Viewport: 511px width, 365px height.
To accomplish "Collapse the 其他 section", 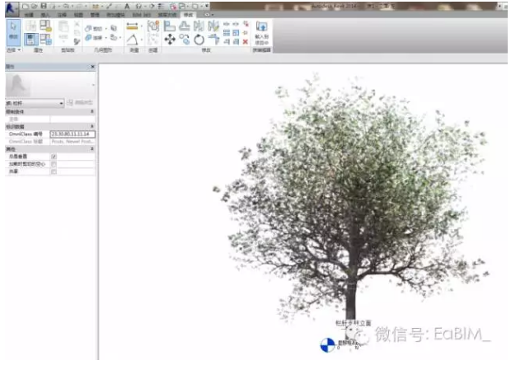I will point(92,149).
